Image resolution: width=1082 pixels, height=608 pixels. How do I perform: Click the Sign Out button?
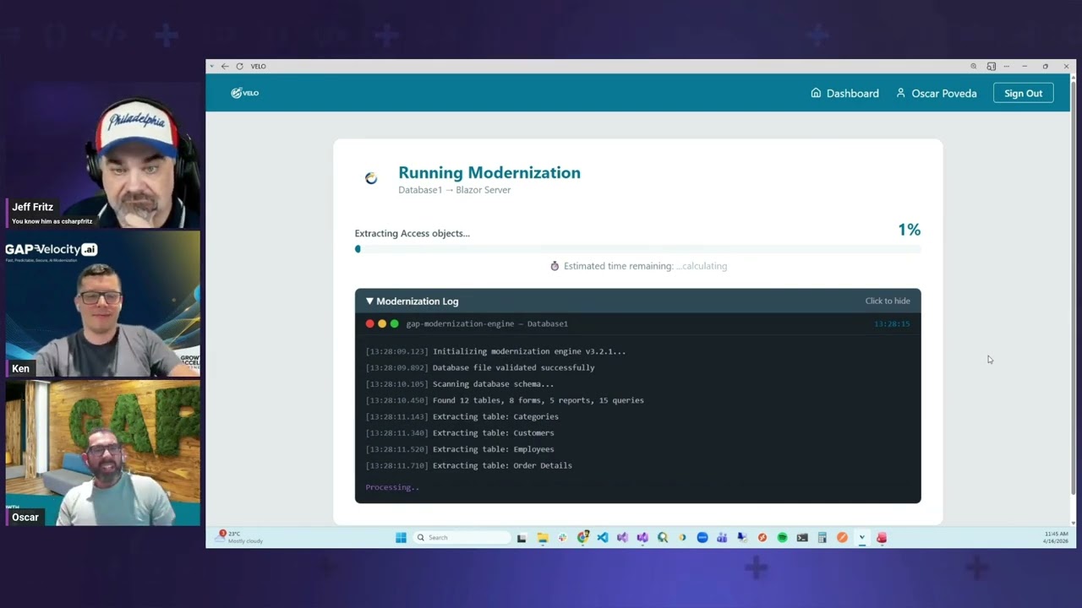point(1023,93)
